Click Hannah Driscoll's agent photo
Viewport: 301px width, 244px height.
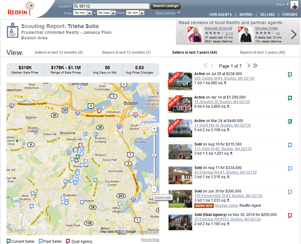coord(195,34)
